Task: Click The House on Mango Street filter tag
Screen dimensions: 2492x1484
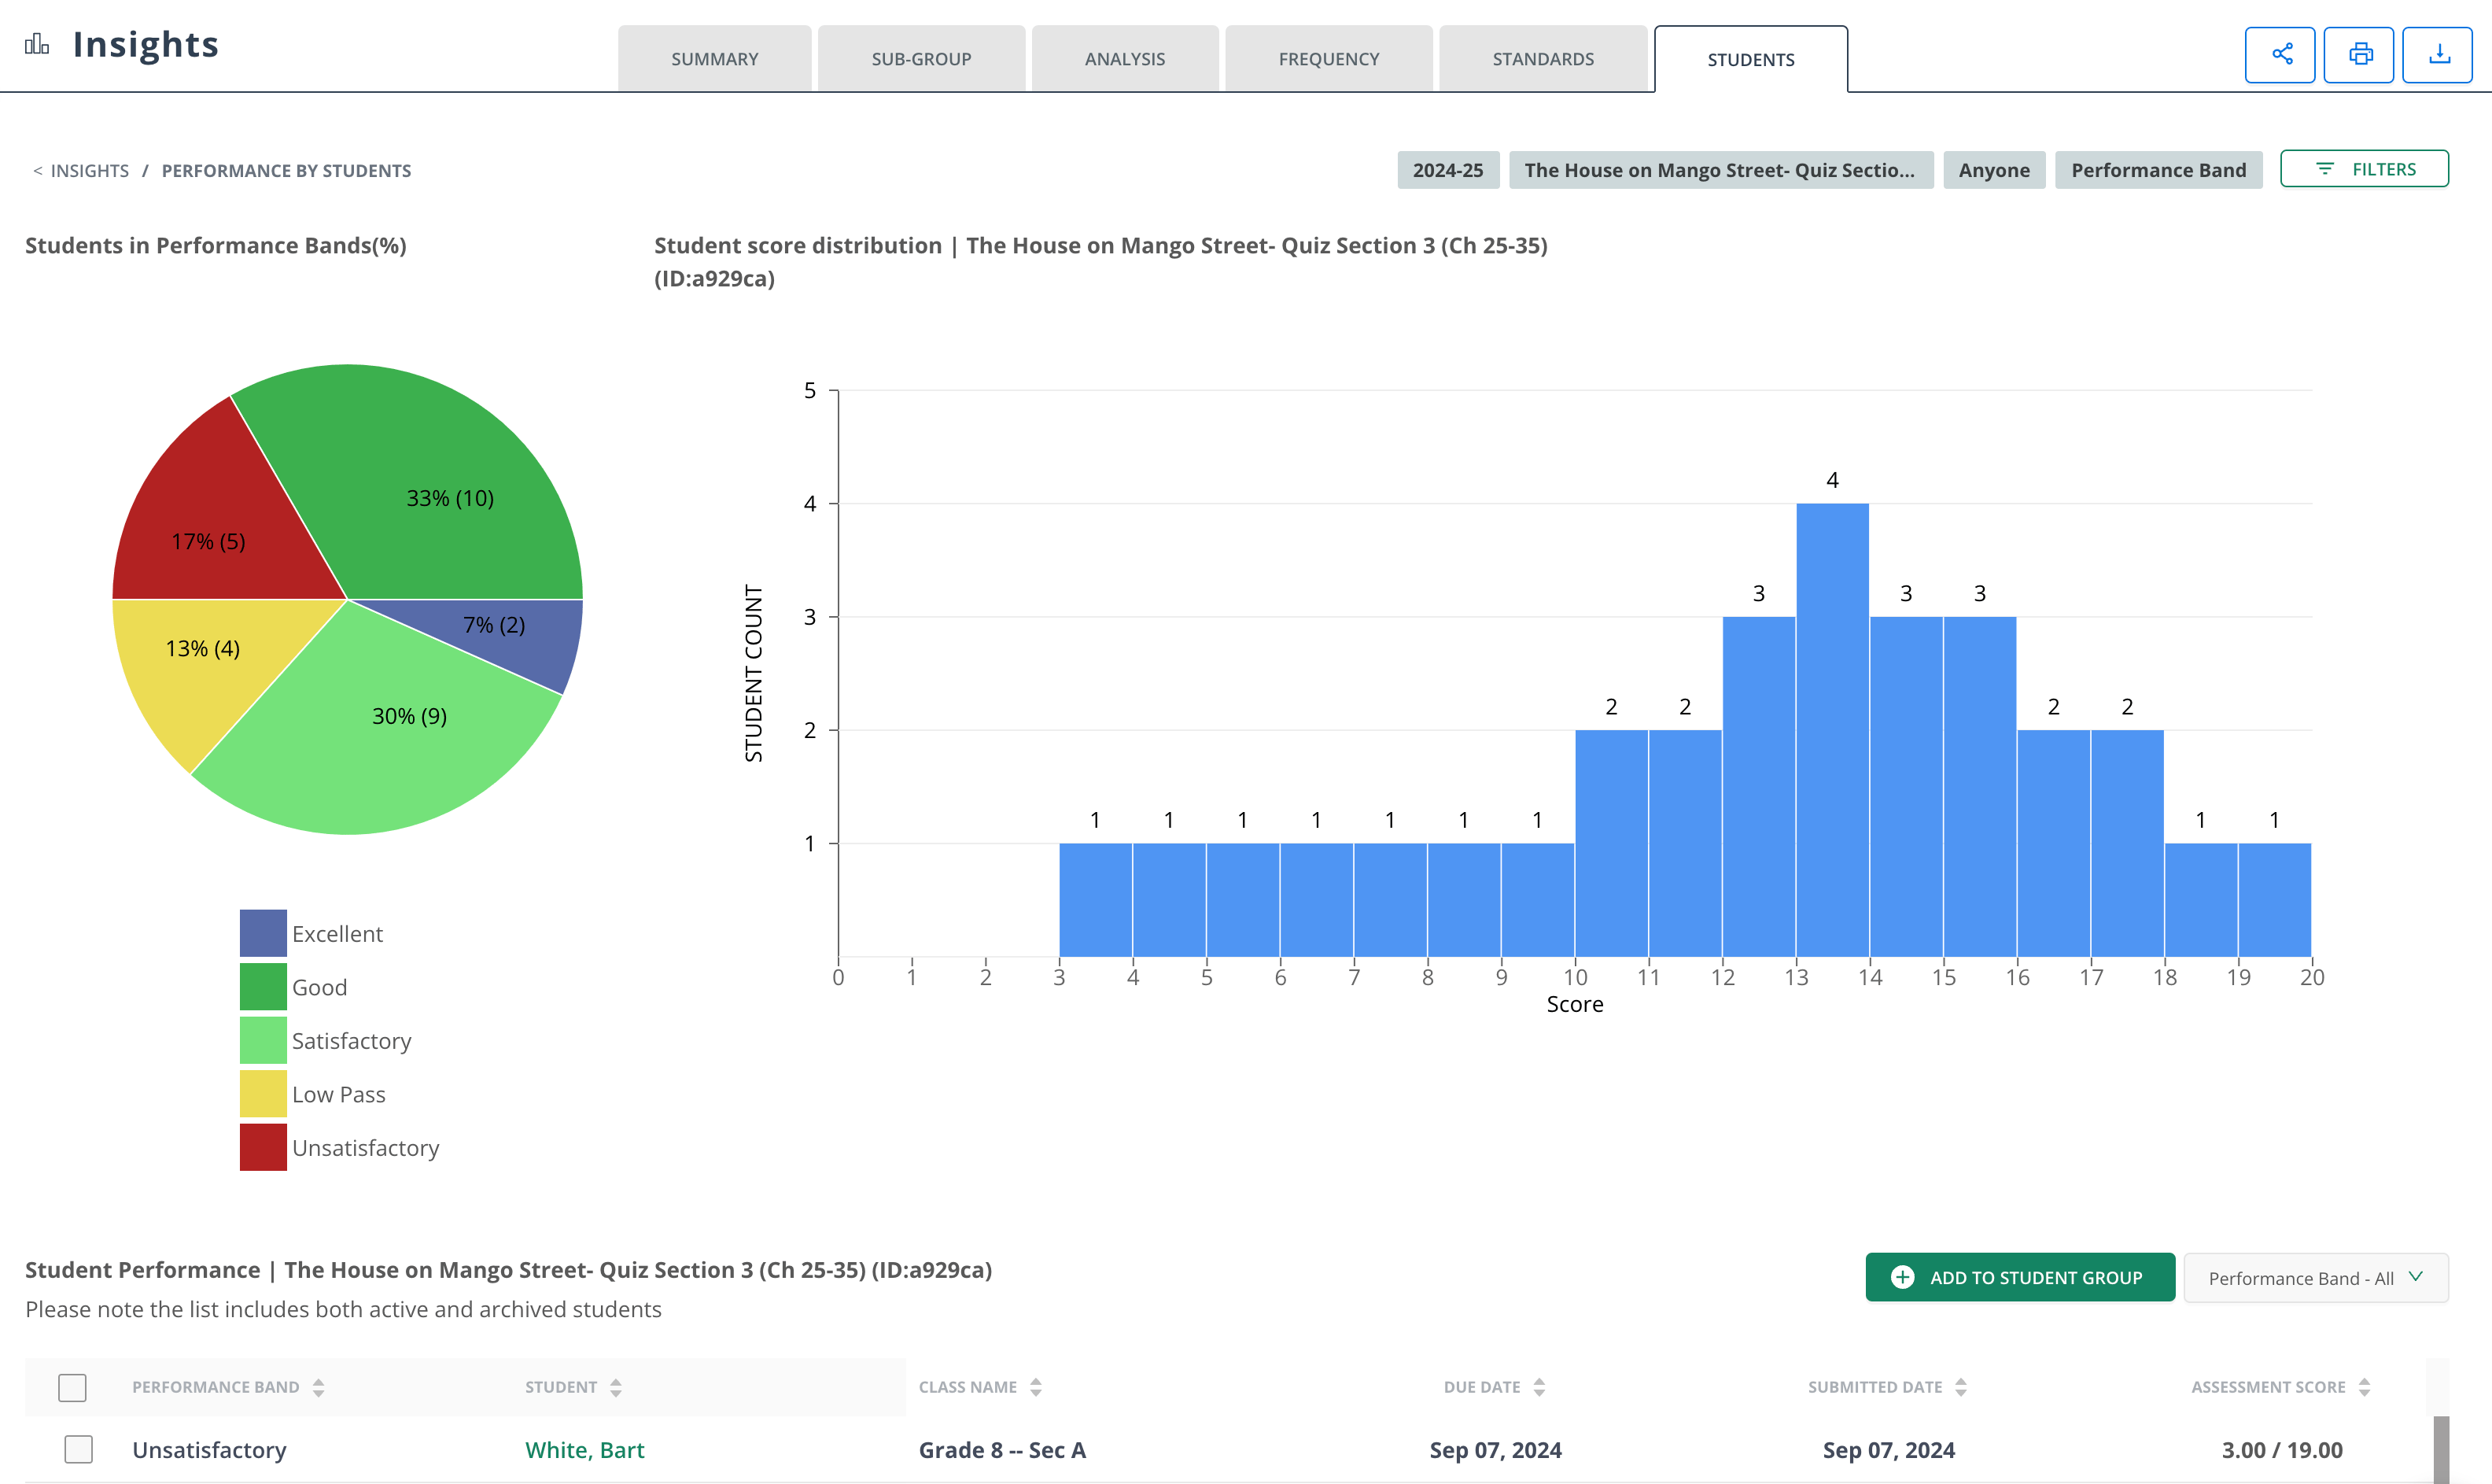Action: (x=1720, y=170)
